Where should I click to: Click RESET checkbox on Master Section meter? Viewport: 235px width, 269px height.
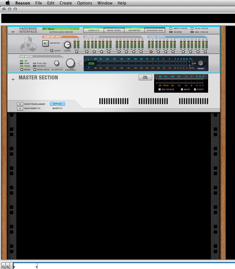pos(195,89)
